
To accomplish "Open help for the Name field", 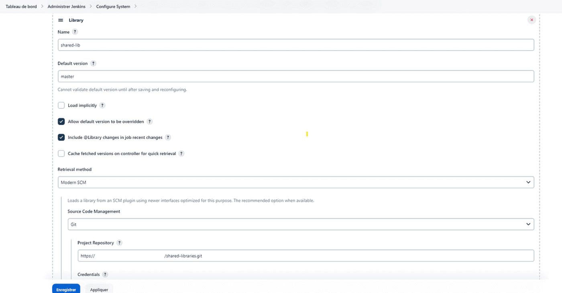I will (x=75, y=32).
